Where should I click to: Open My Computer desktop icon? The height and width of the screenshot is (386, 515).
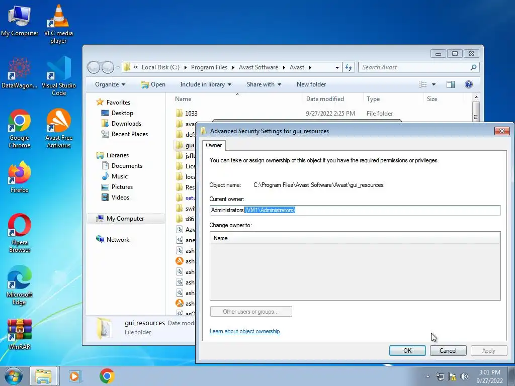click(x=20, y=21)
